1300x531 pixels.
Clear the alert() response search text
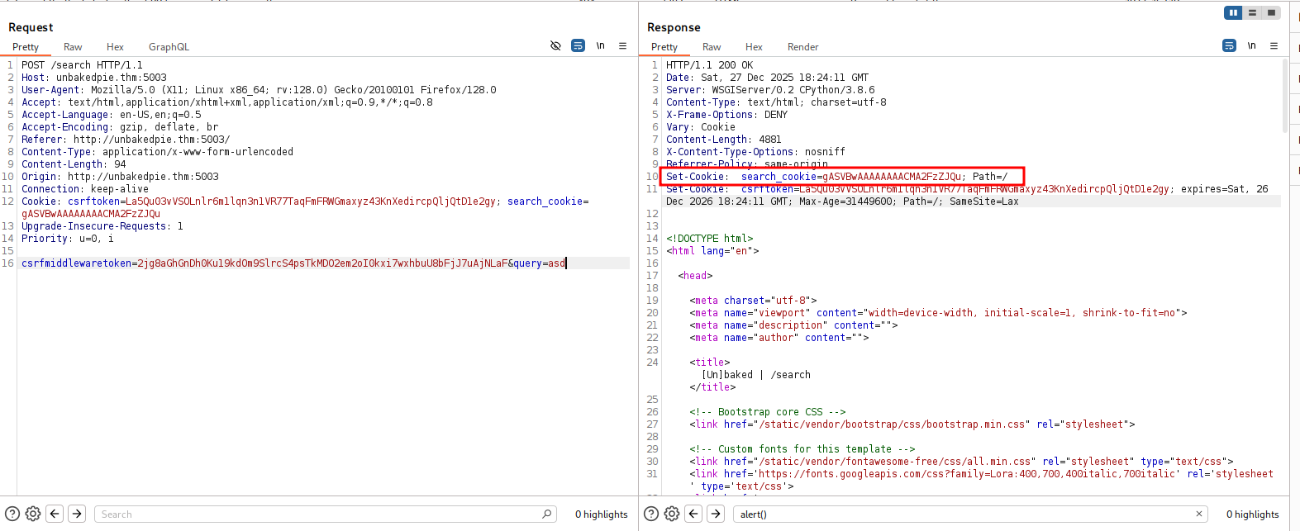pos(1198,514)
